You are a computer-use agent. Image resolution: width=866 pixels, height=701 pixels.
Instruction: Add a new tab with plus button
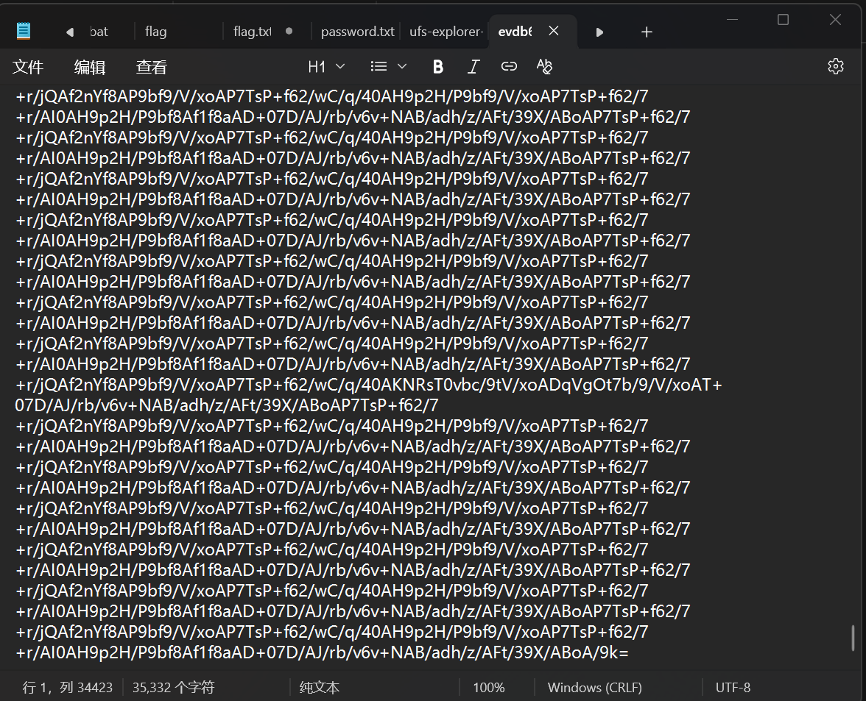(647, 32)
